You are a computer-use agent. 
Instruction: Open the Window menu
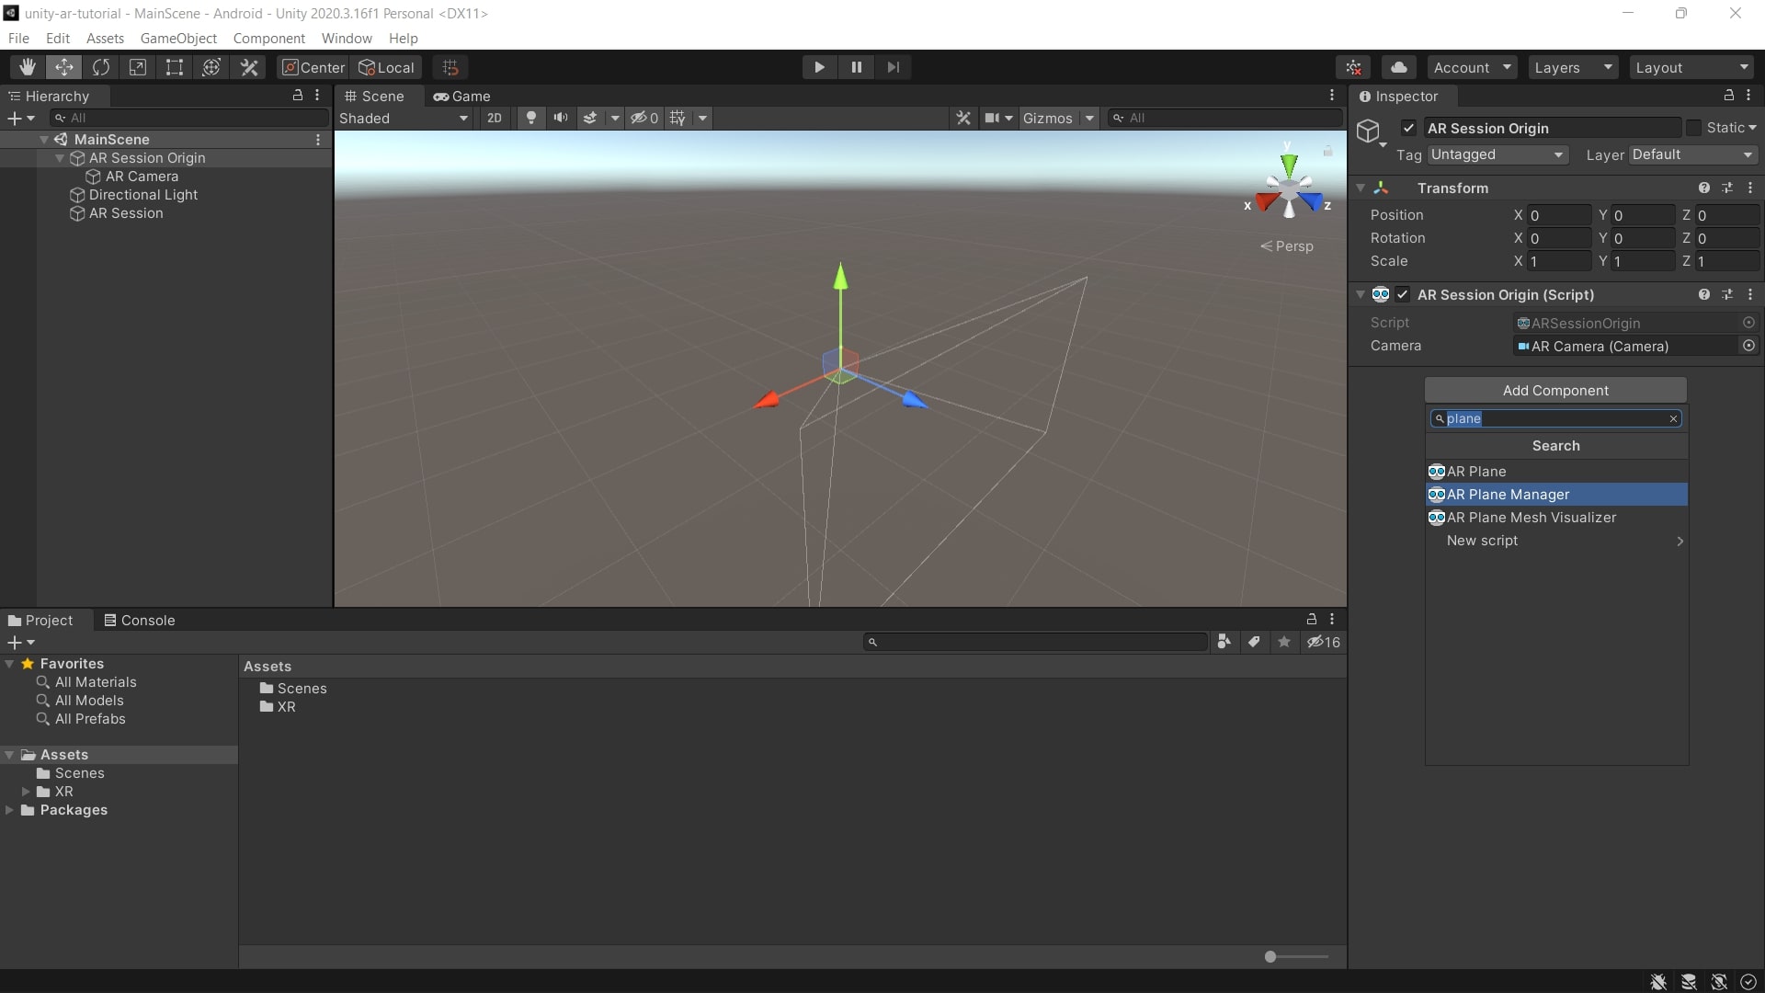click(347, 38)
